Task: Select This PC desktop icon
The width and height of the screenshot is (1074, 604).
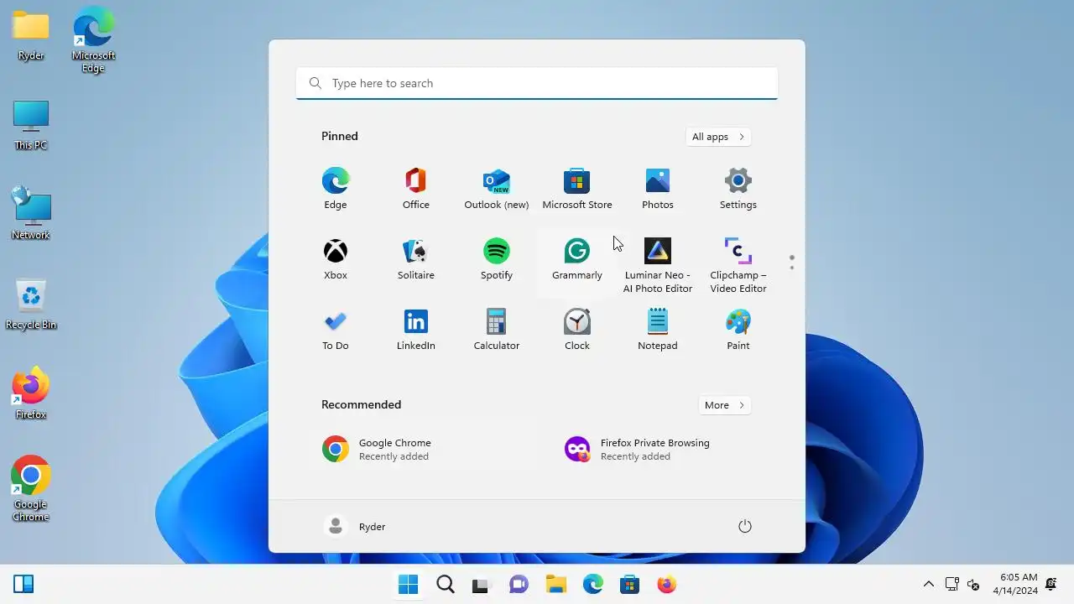Action: click(31, 126)
